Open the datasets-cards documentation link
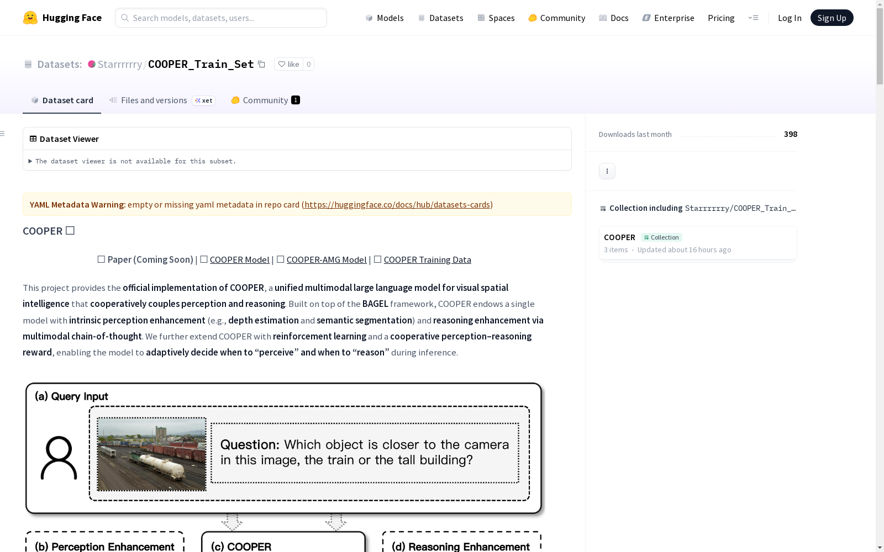This screenshot has width=884, height=552. tap(397, 204)
